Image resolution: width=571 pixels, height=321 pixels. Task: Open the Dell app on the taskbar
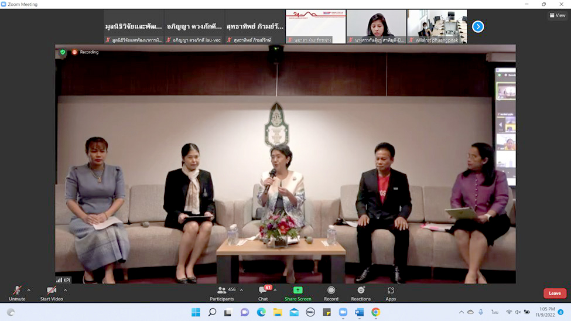(x=310, y=312)
